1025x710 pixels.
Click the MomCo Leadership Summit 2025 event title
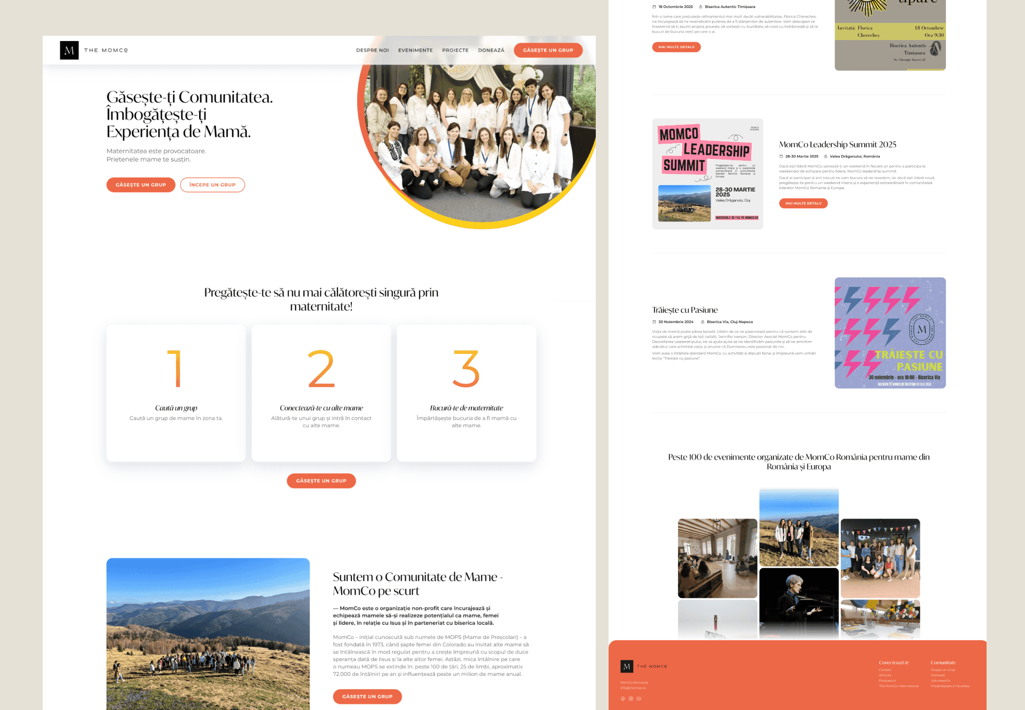838,145
